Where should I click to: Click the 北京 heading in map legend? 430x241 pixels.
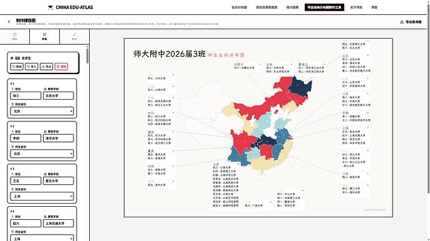[x=345, y=56]
